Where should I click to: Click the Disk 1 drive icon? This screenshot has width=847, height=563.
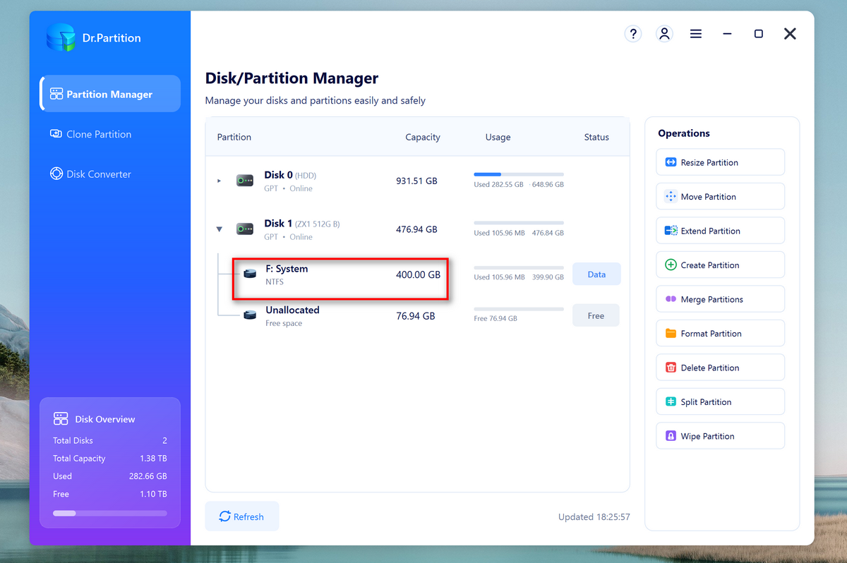pos(245,229)
